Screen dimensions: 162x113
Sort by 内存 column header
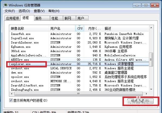94,28
